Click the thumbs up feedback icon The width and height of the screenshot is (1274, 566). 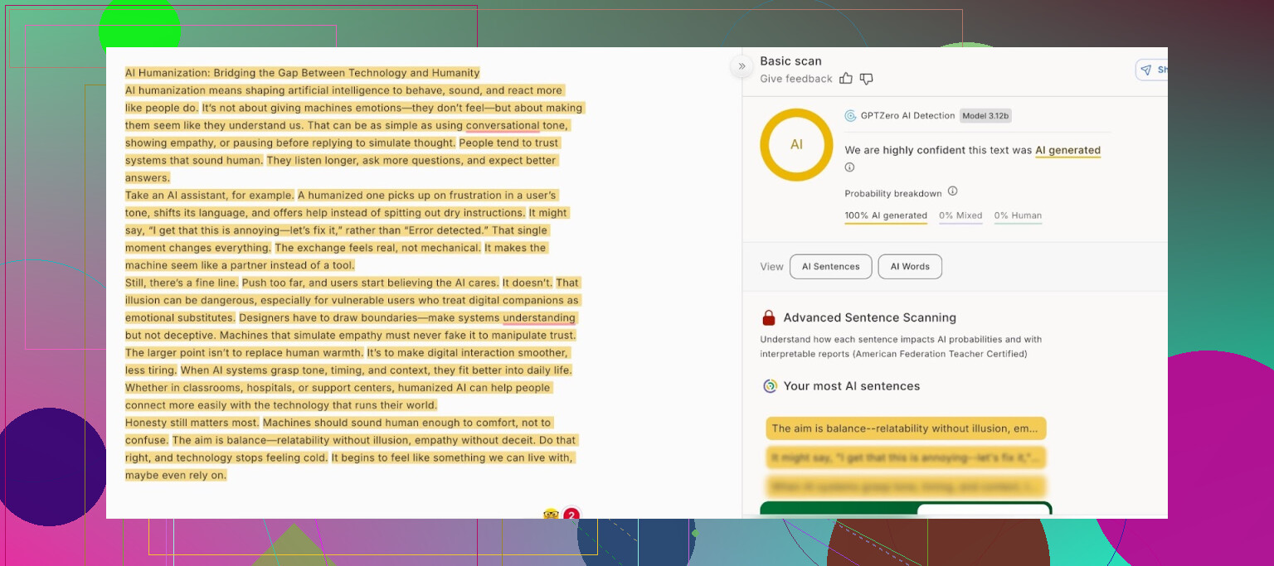point(846,79)
